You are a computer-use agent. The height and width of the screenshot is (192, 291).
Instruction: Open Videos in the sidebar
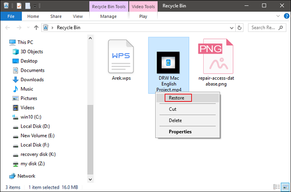point(23,107)
